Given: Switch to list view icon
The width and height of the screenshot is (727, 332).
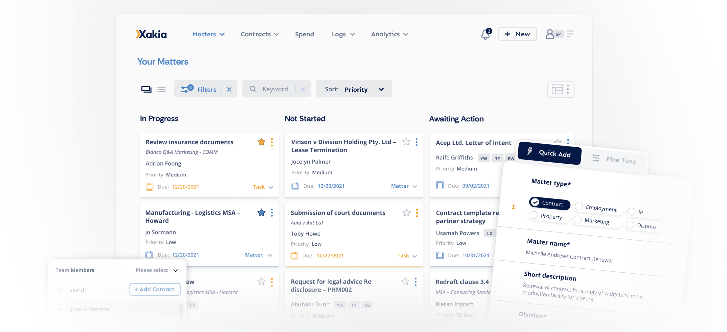Looking at the screenshot, I should click(161, 89).
